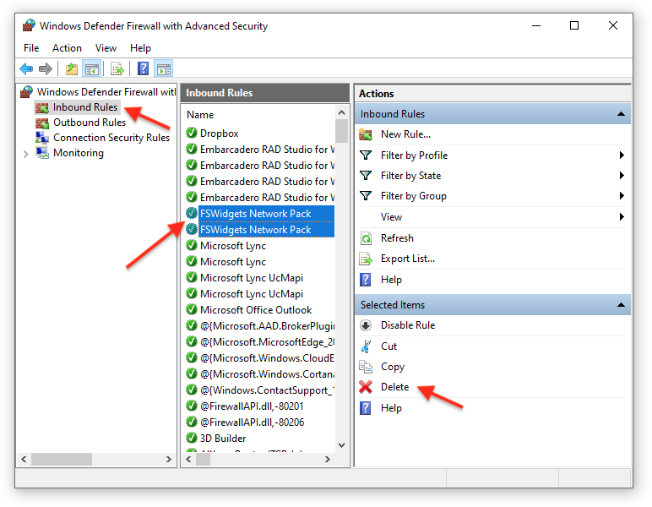Collapse the Inbound Rules actions section
652x507 pixels.
pos(621,114)
